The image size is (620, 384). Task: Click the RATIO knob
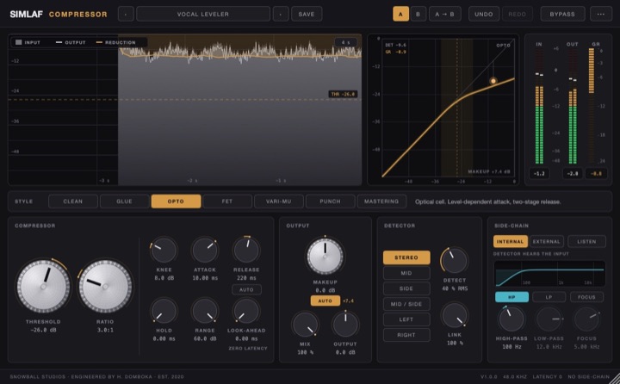pos(105,286)
